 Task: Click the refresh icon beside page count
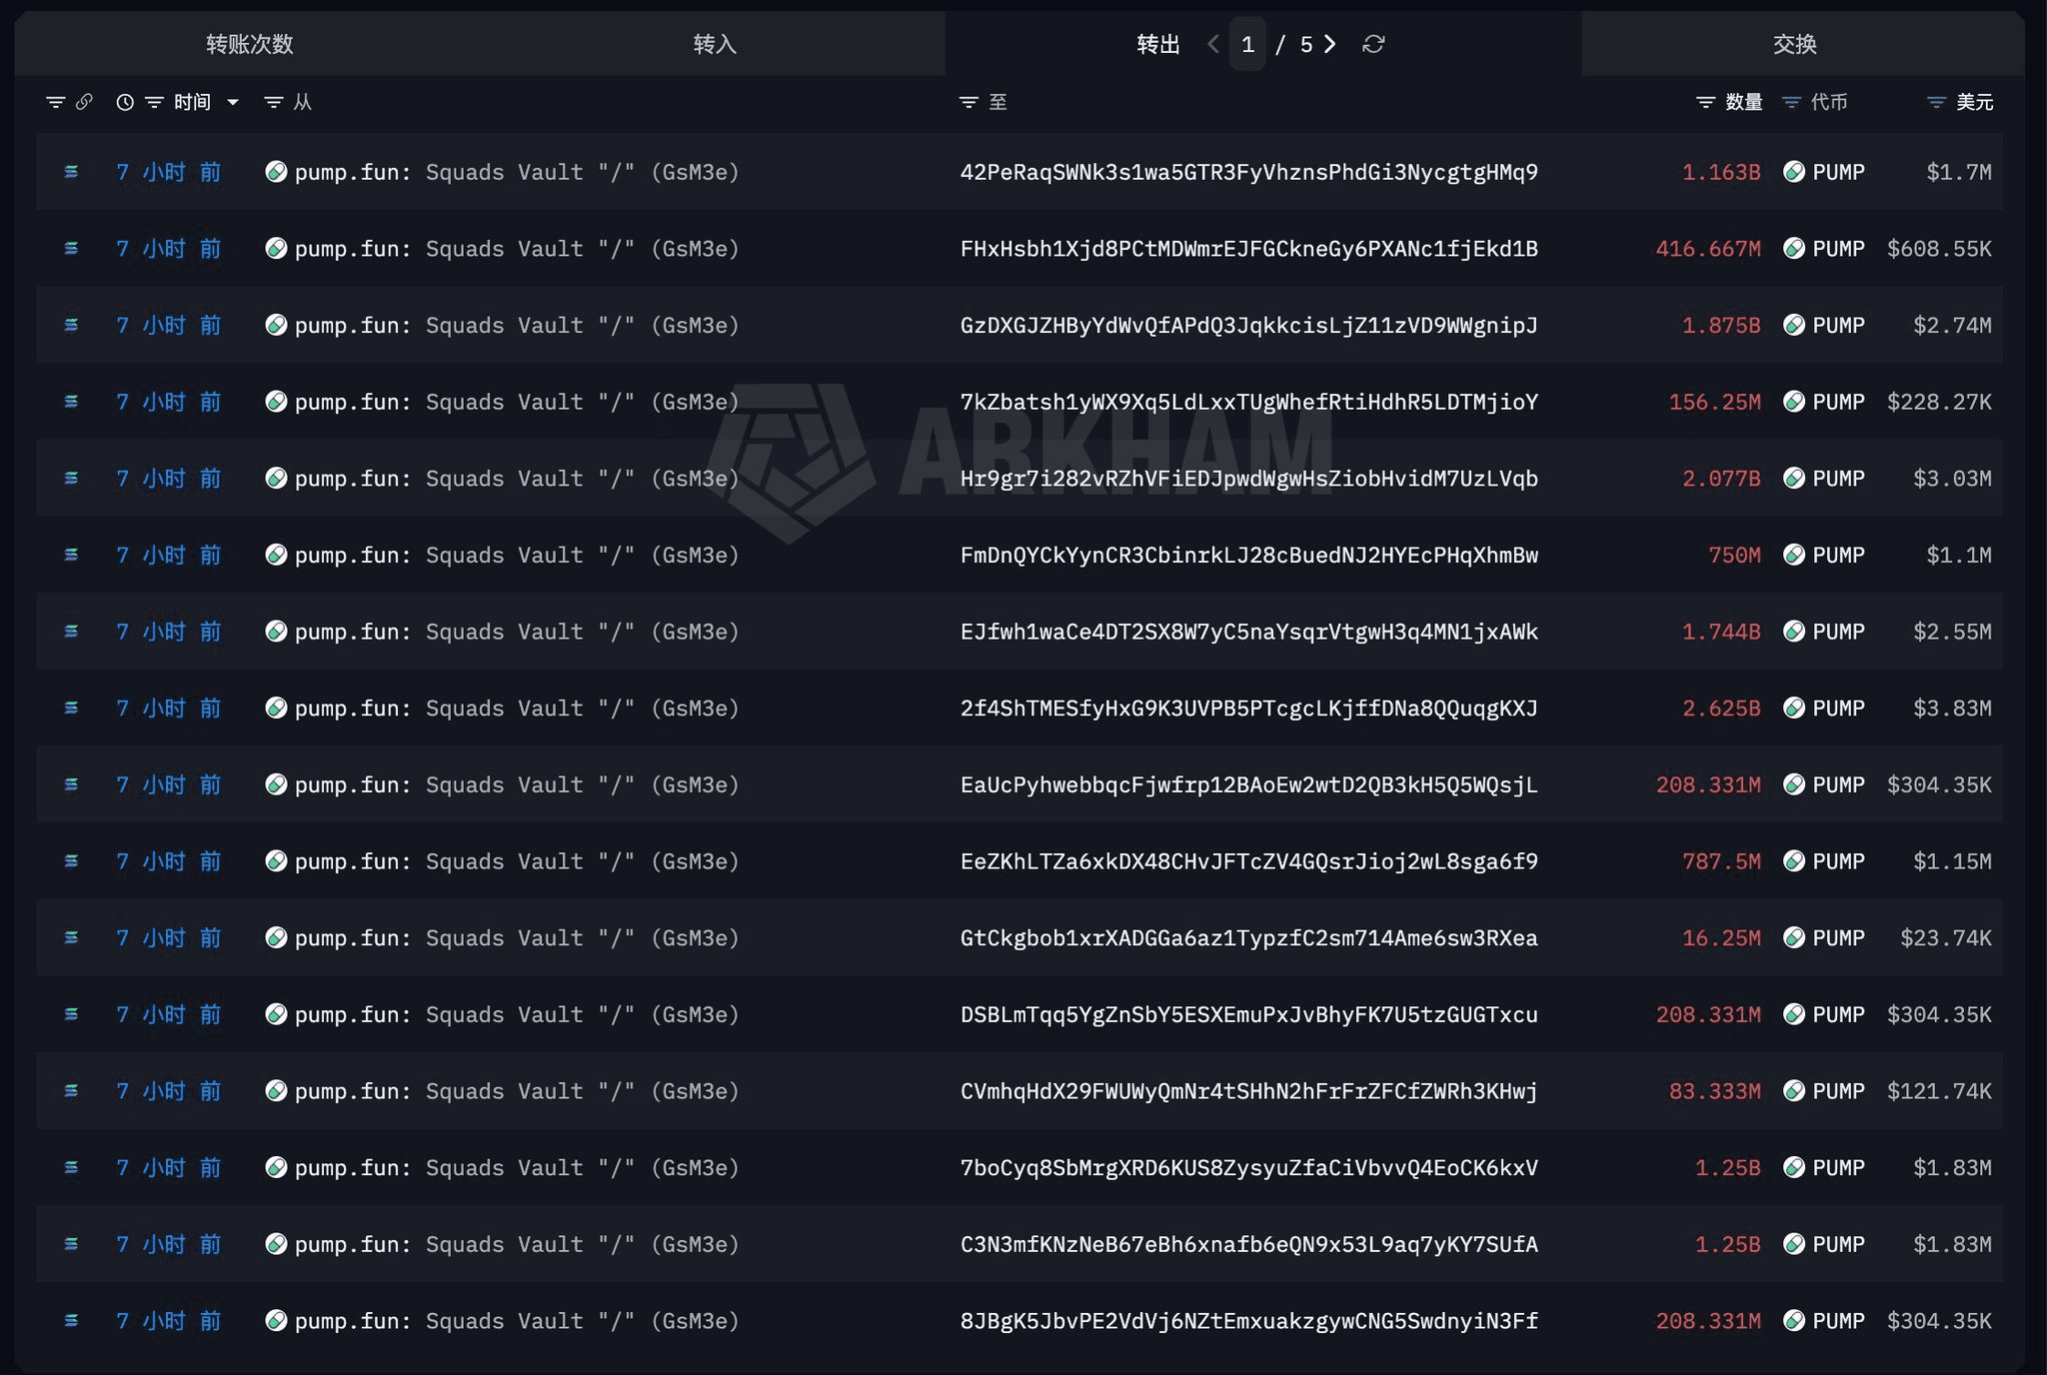point(1373,44)
